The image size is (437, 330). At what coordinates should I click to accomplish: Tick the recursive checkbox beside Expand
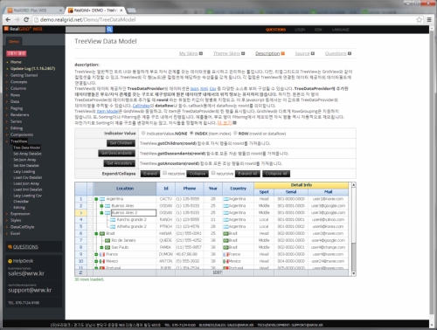(164, 173)
